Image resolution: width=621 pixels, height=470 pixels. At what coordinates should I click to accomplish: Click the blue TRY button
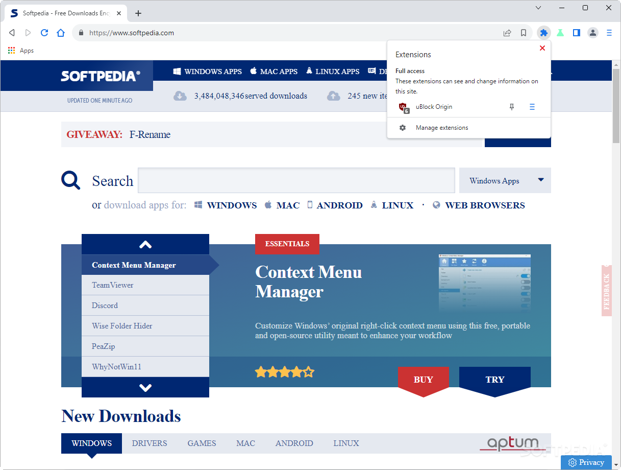click(x=495, y=381)
